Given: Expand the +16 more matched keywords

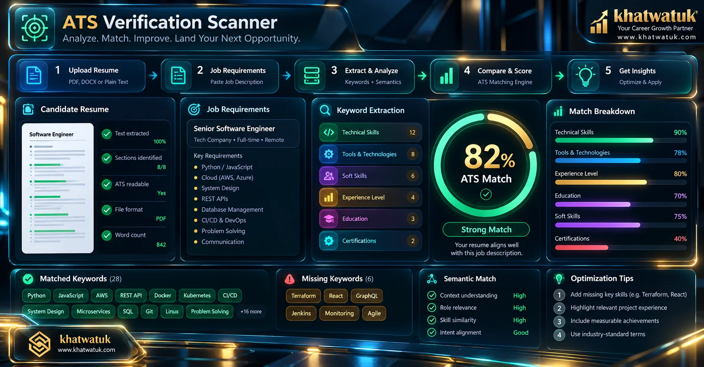Looking at the screenshot, I should click(251, 311).
